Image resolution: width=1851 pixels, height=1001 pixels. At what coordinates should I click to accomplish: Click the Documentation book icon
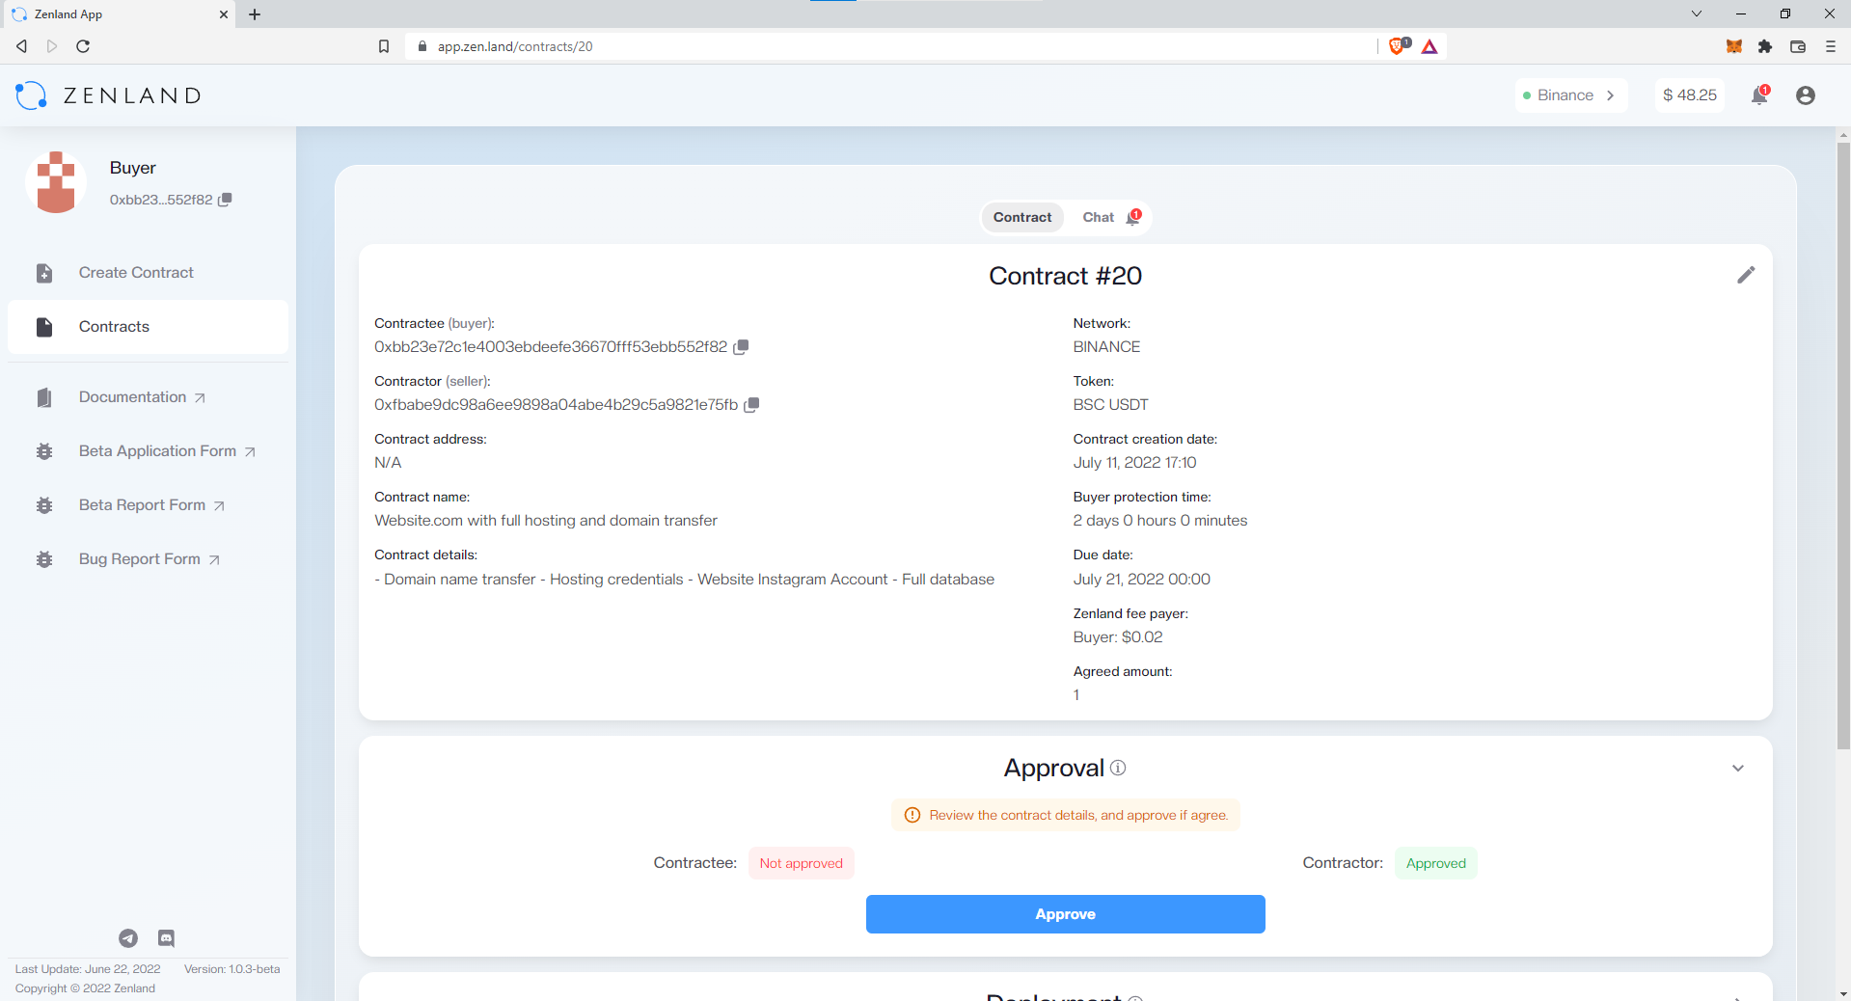[44, 397]
